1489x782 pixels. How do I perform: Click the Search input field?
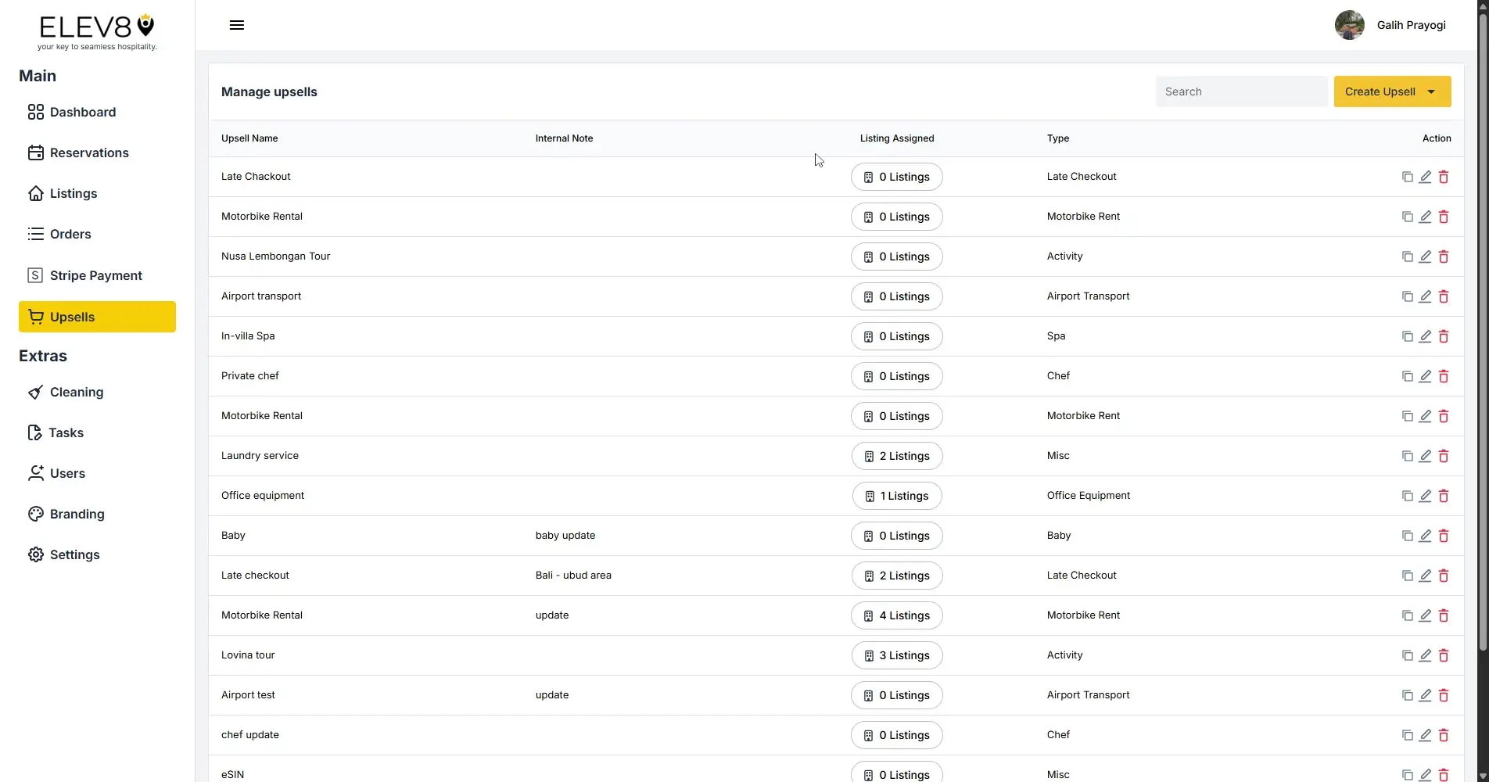point(1240,91)
